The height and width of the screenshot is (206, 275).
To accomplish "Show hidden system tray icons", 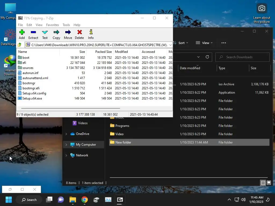I will [x=229, y=200].
